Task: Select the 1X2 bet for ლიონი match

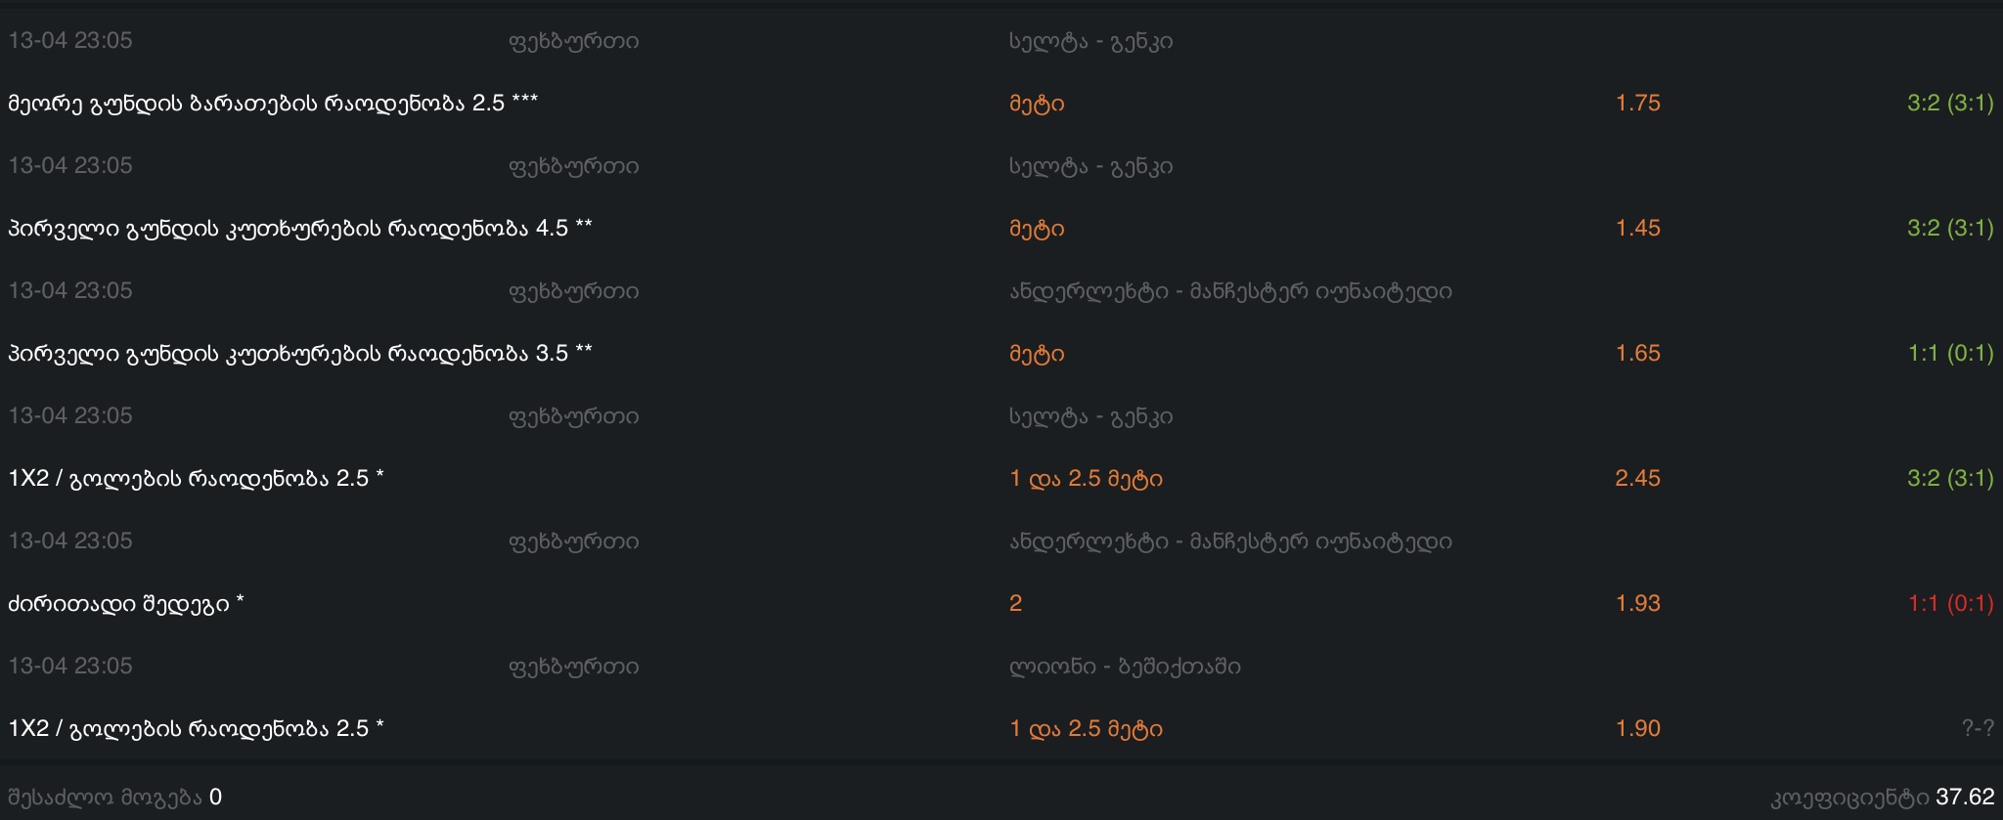Action: pos(196,729)
